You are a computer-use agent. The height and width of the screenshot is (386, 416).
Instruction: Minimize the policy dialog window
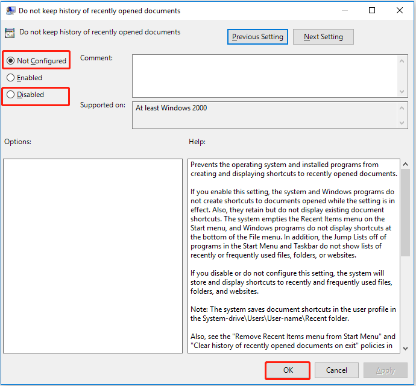[345, 10]
